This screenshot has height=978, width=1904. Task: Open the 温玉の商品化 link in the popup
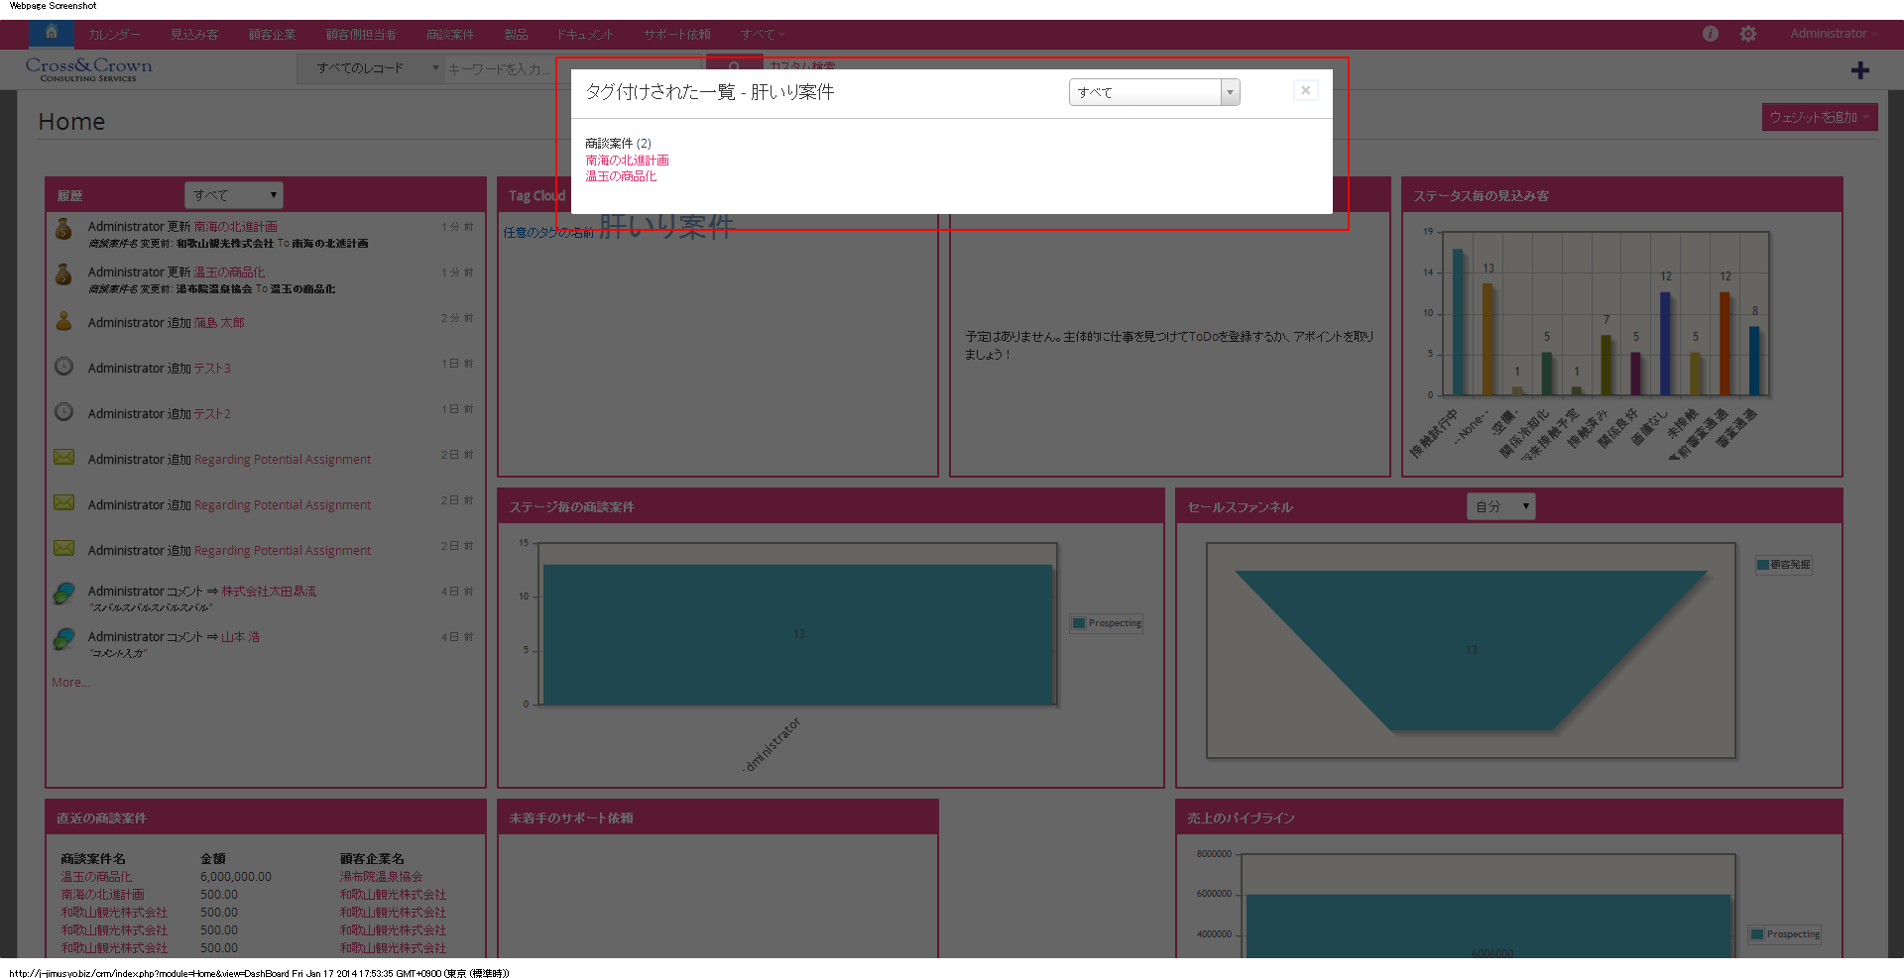[x=621, y=176]
